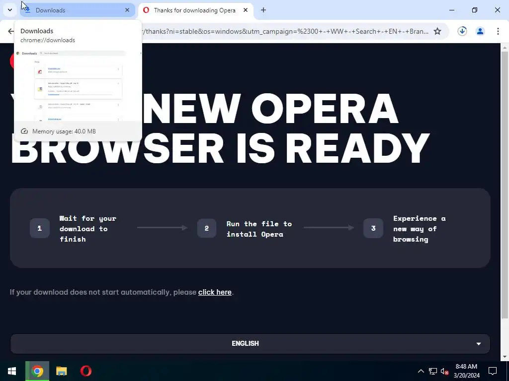Open the profile avatar icon

pyautogui.click(x=480, y=31)
